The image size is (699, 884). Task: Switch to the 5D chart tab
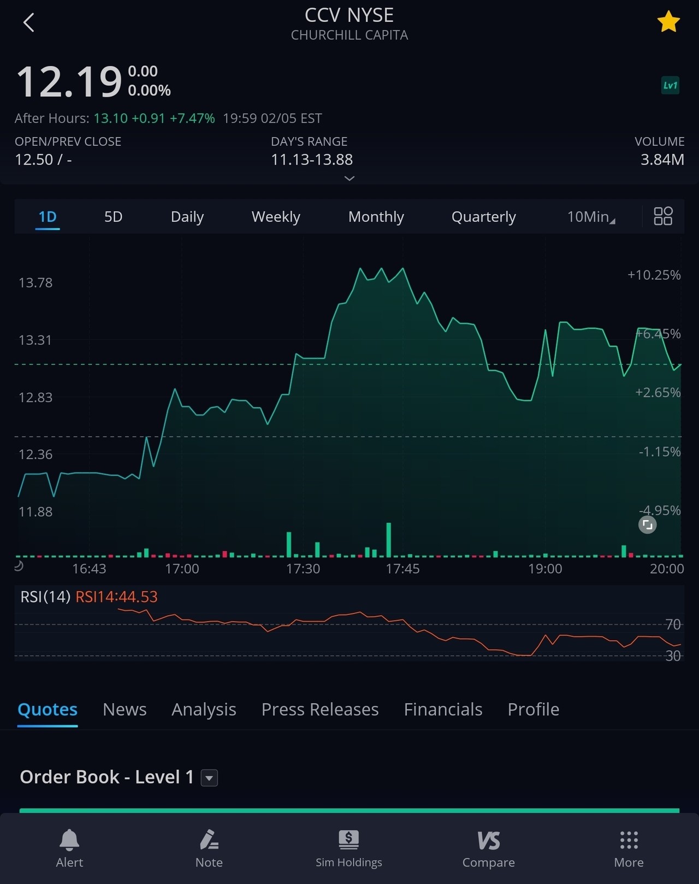tap(113, 217)
